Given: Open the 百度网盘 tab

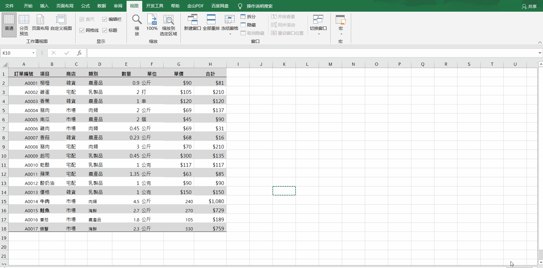Looking at the screenshot, I should tap(220, 6).
